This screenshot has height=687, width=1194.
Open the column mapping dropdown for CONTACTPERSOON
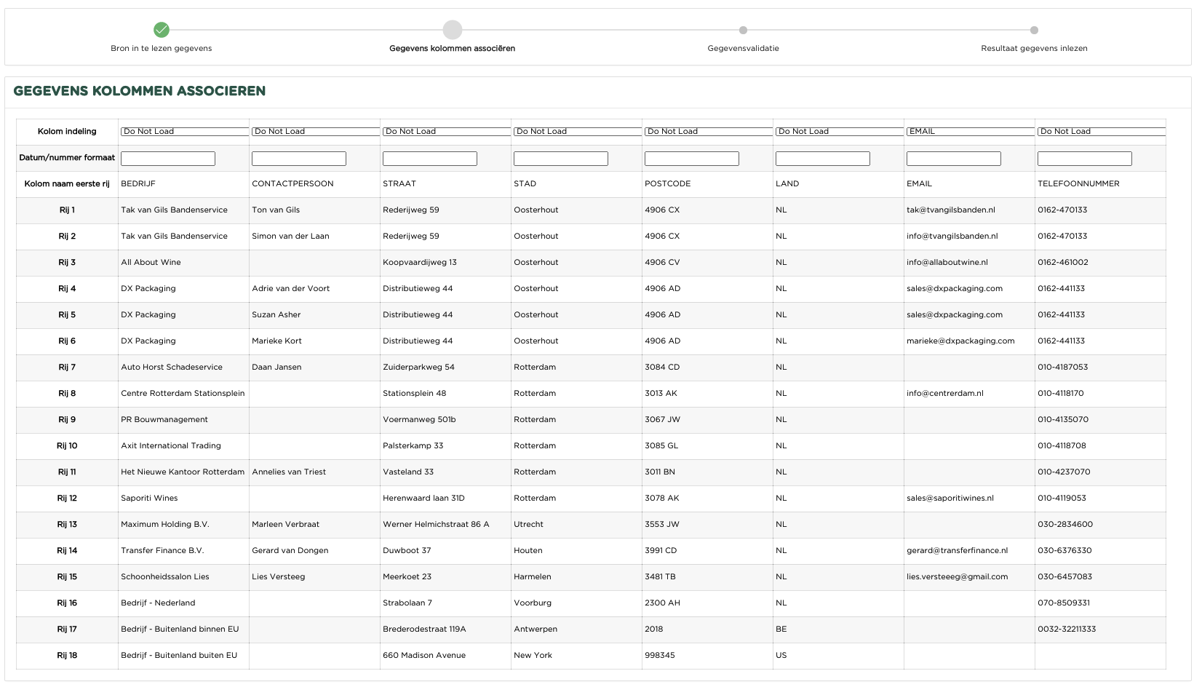315,132
